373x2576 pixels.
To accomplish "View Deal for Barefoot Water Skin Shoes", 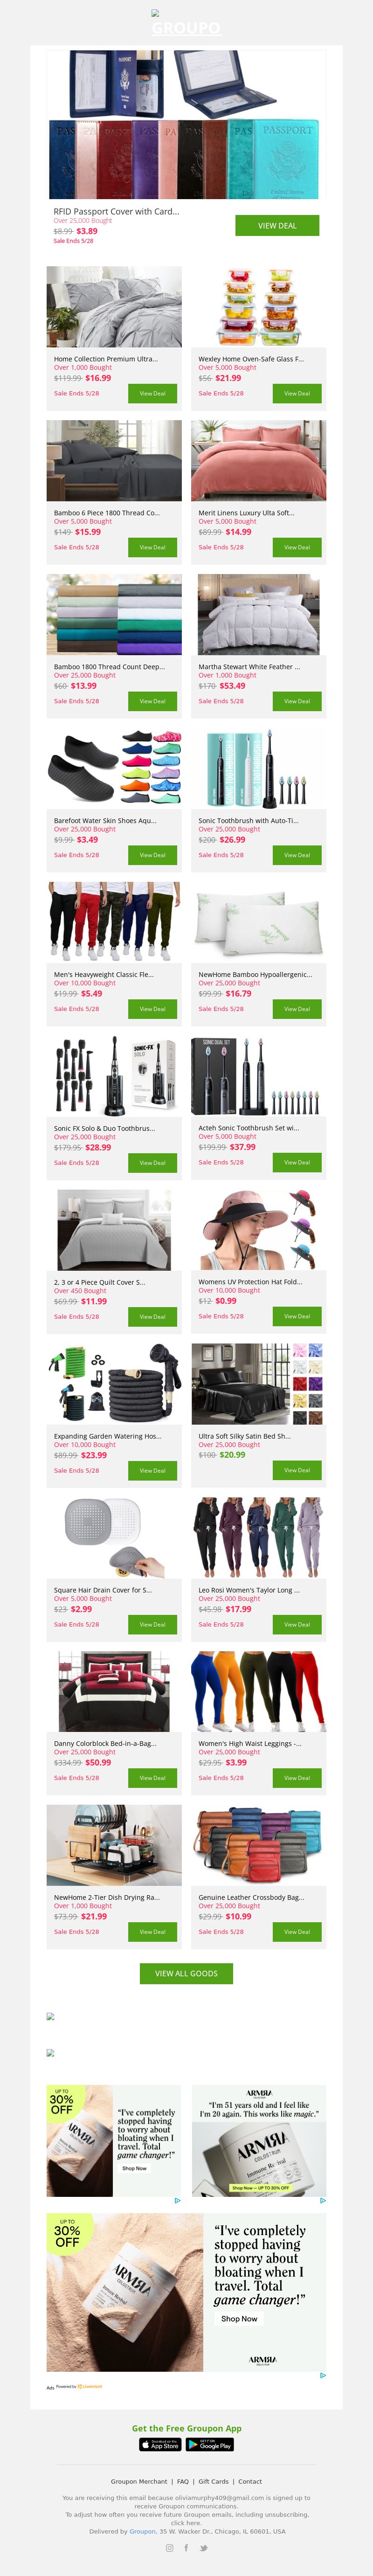I will pyautogui.click(x=152, y=855).
